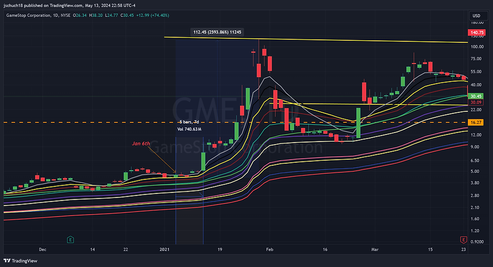Click the '100.00' price axis value
This screenshot has height=267, width=493.
tap(477, 46)
